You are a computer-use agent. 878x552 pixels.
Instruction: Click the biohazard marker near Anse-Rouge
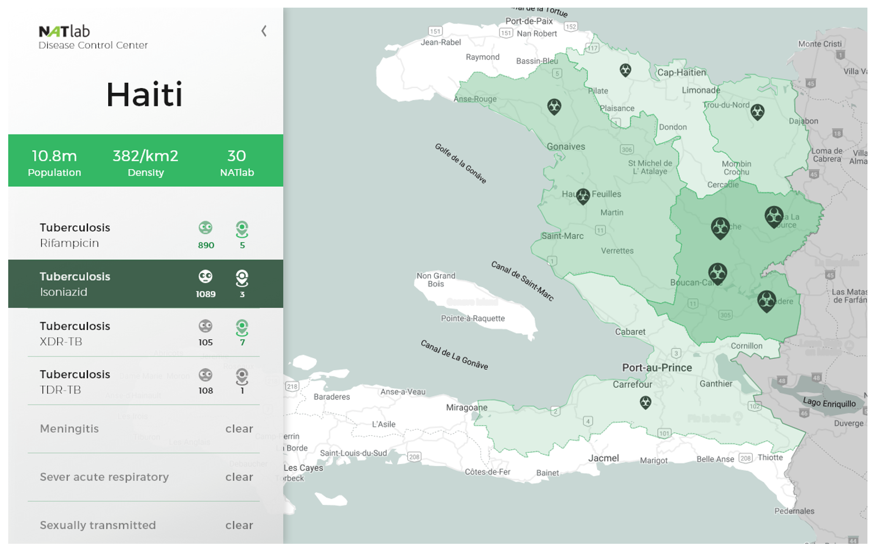(x=554, y=107)
